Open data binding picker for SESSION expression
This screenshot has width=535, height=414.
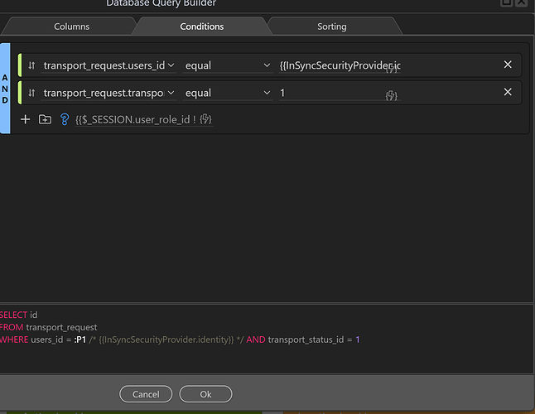tap(205, 119)
